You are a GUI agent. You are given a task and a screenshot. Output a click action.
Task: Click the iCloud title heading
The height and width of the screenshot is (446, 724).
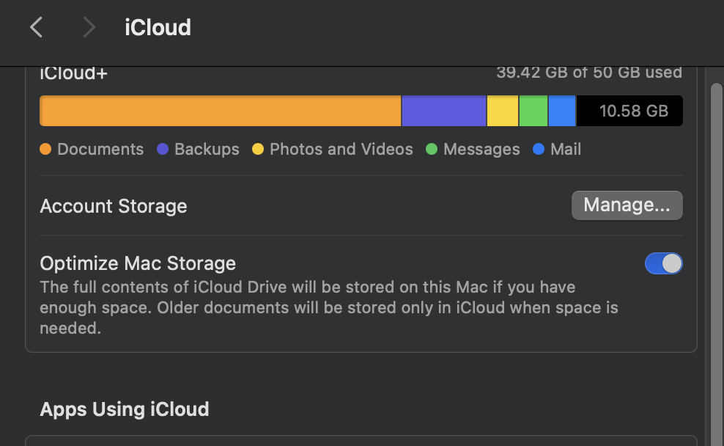[x=158, y=28]
